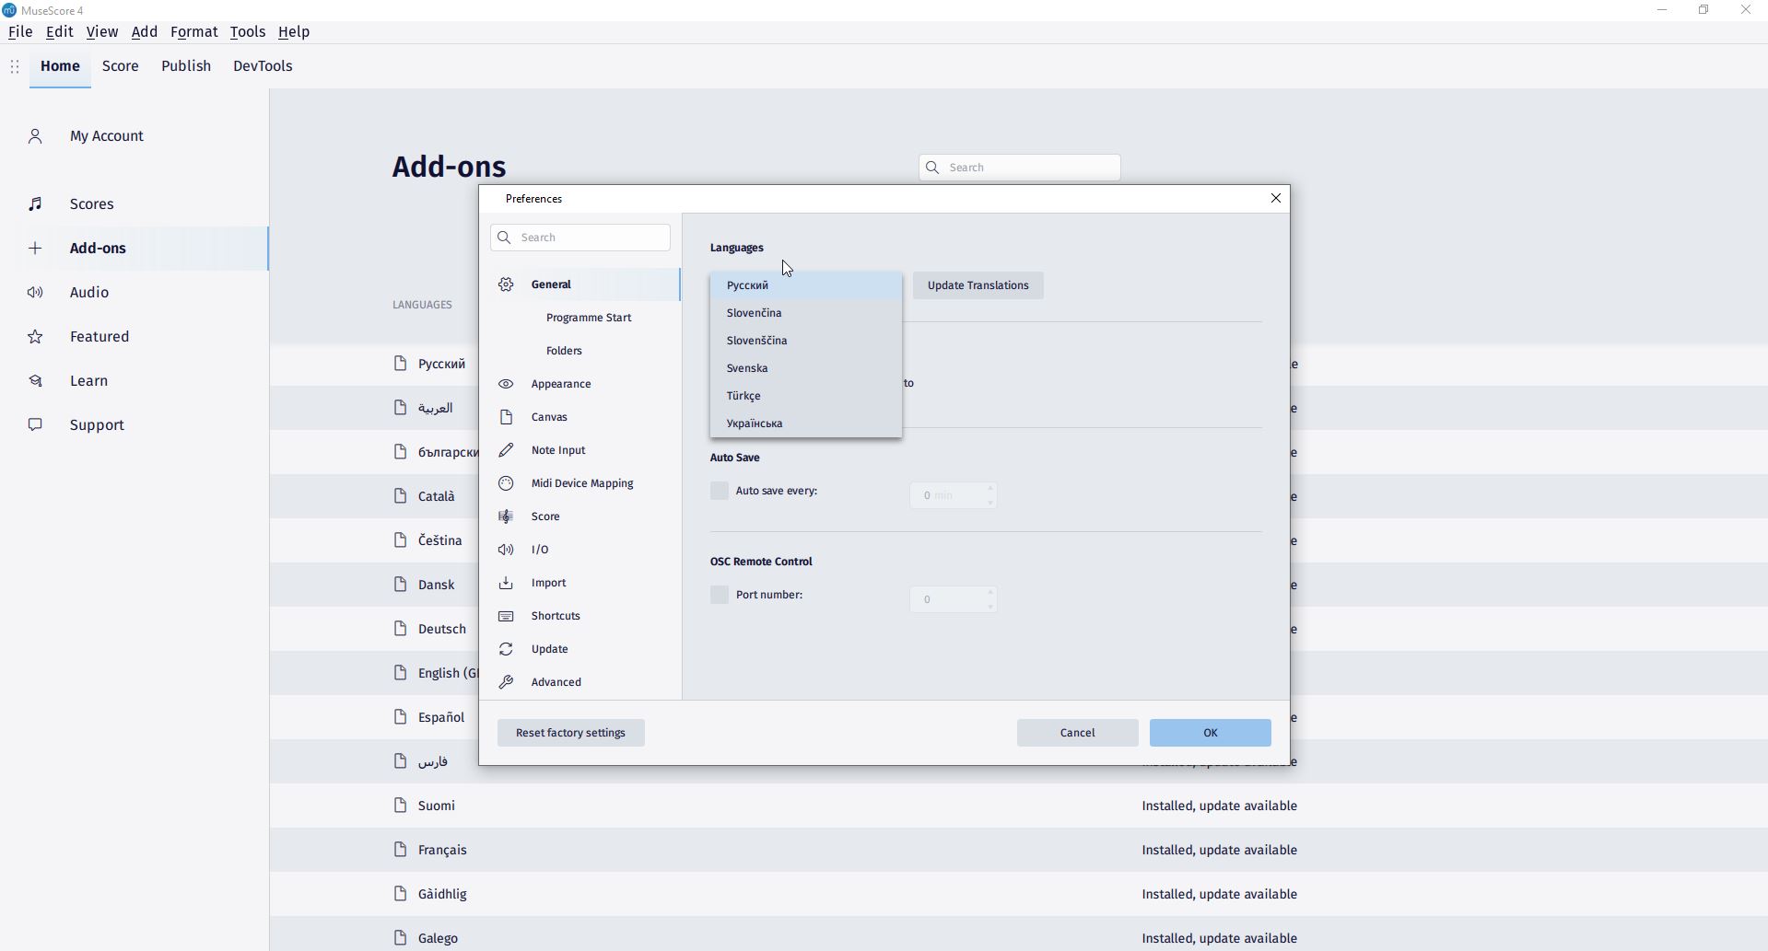Screen dimensions: 1768x951
Task: Enable the OSC Port number checkbox
Action: pyautogui.click(x=720, y=595)
